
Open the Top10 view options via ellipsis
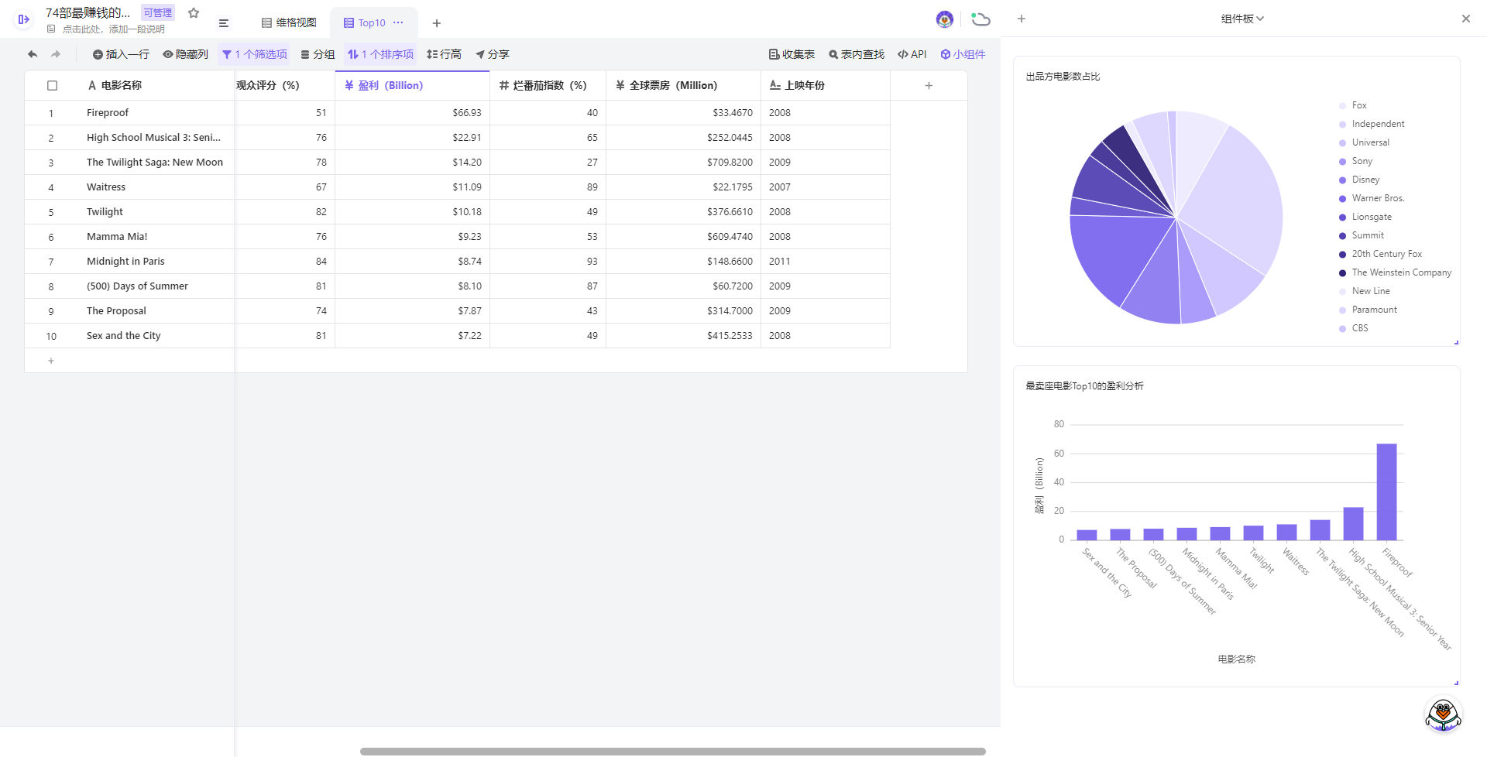tap(399, 23)
